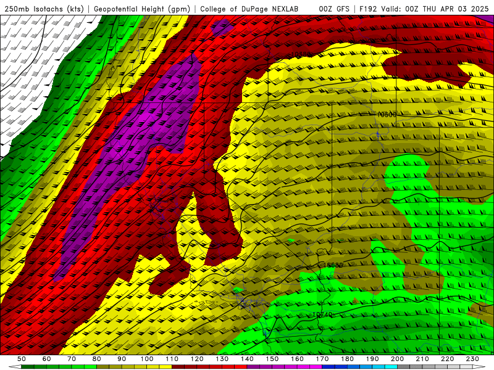Image resolution: width=494 pixels, height=370 pixels.
Task: Click the 120 value on the color scale
Action: coord(197,359)
